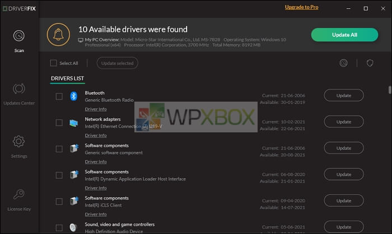Minimize the DriverFix window
The image size is (392, 234).
tap(348, 8)
